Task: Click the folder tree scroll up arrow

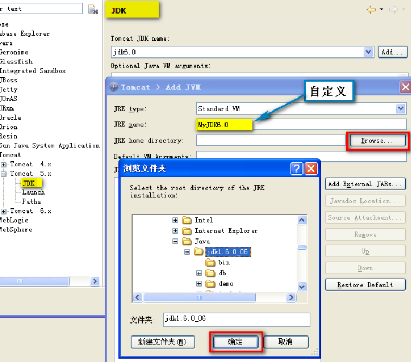Action: [301, 220]
